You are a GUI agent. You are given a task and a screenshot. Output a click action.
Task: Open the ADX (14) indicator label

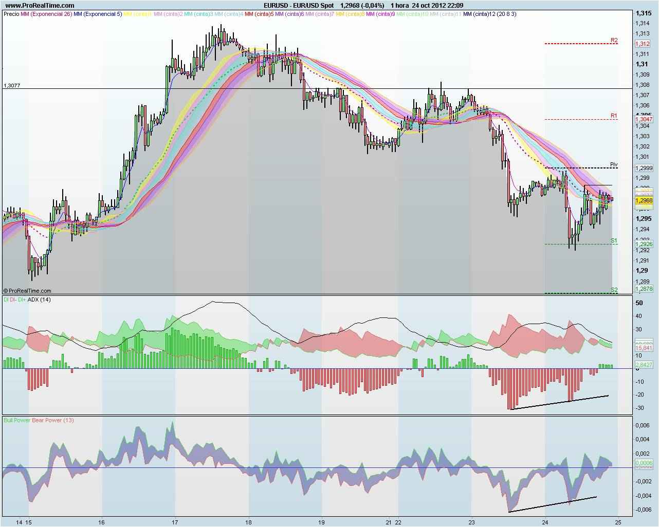click(40, 300)
